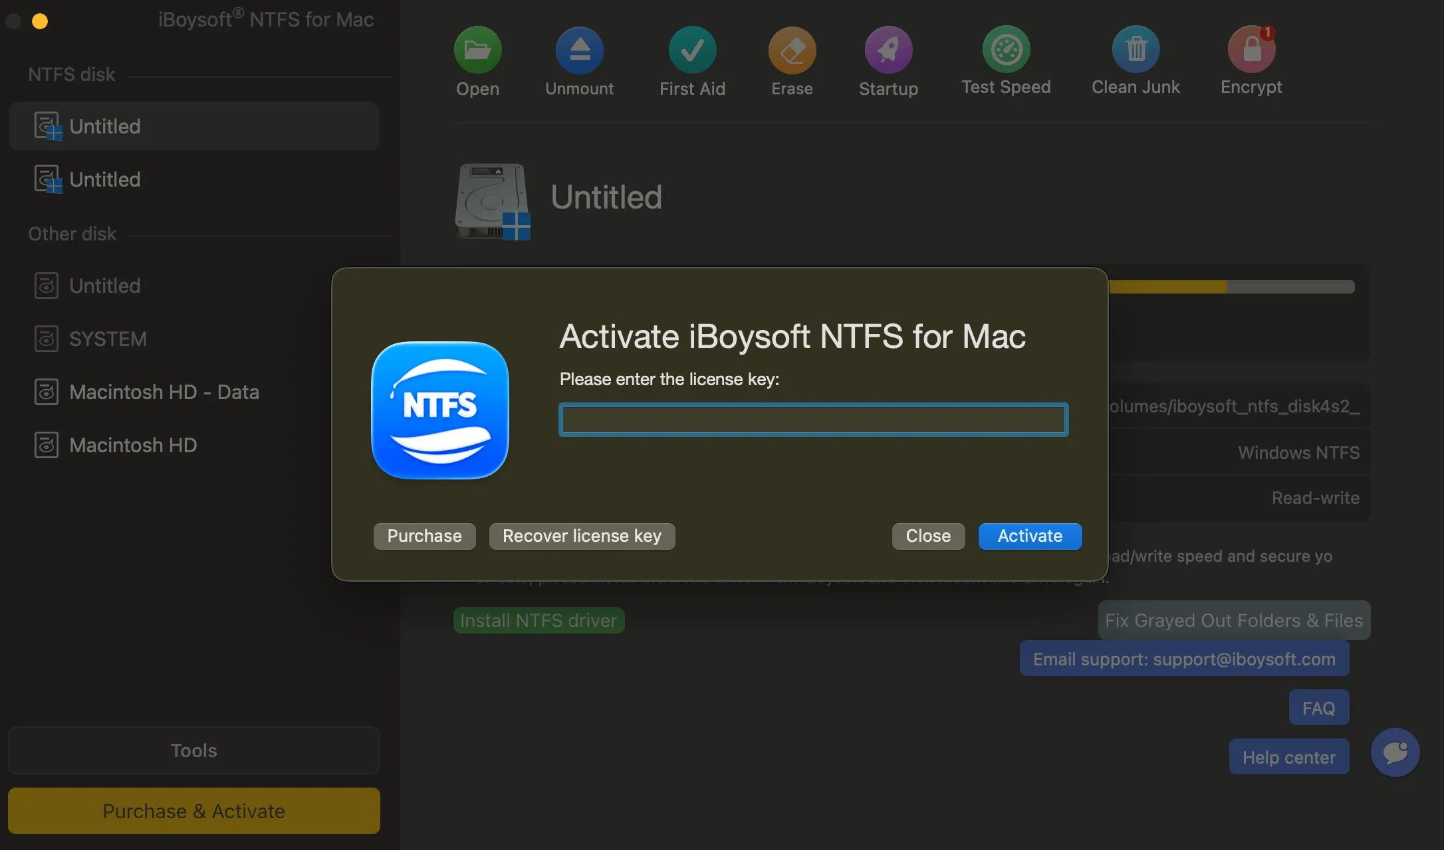Click the blue Activate button
The image size is (1444, 850).
tap(1030, 536)
